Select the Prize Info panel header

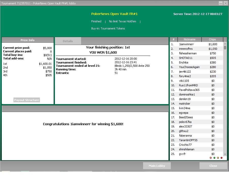click(x=28, y=40)
